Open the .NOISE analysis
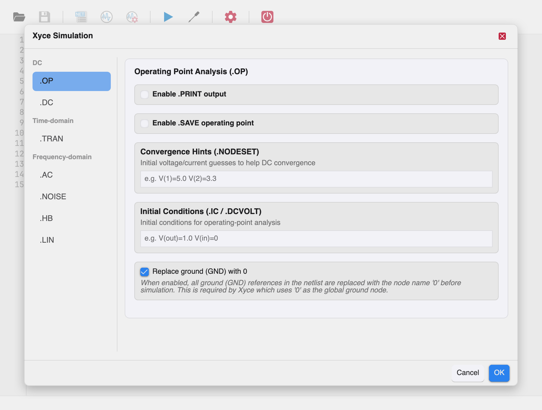This screenshot has width=542, height=410. (72, 197)
